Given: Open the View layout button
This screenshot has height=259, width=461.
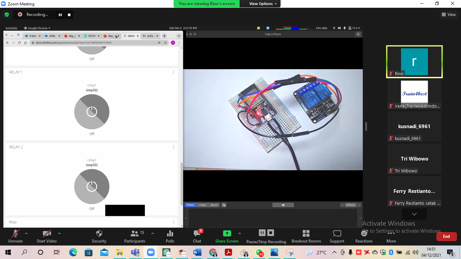Looking at the screenshot, I should tap(449, 15).
